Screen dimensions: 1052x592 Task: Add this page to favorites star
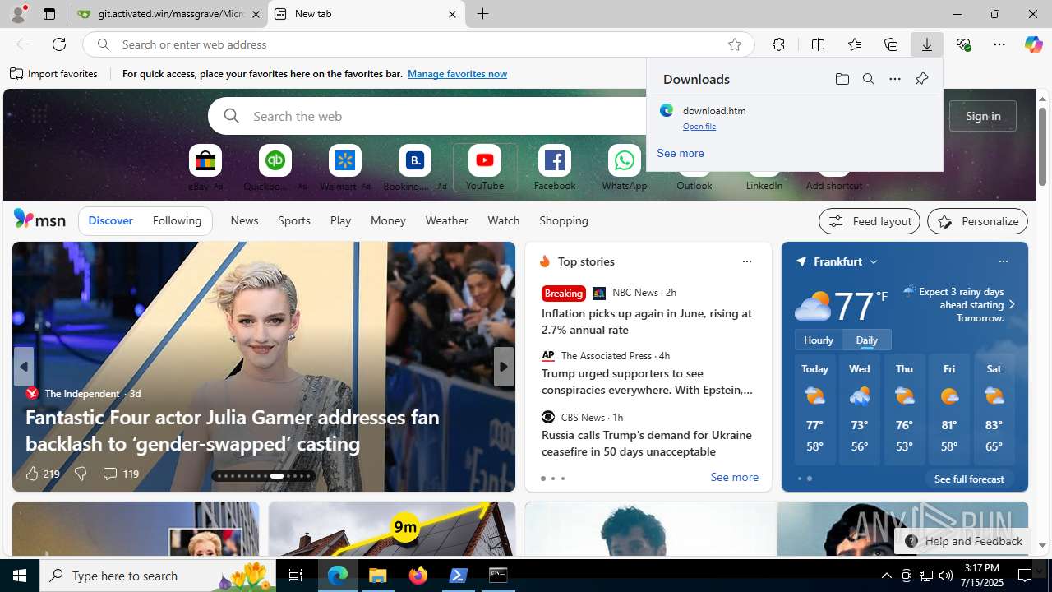[735, 44]
